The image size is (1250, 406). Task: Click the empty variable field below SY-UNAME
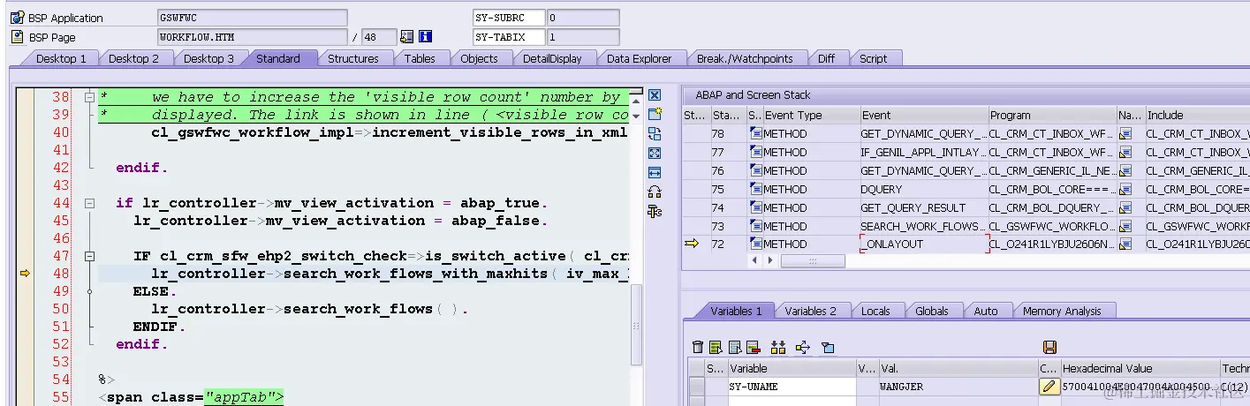click(x=792, y=401)
